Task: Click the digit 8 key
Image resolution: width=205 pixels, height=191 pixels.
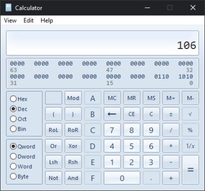Action: [x=132, y=130]
